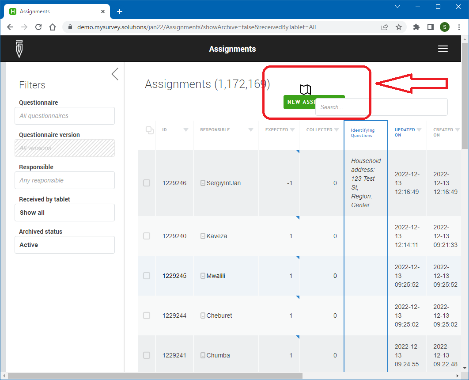Click the horizontal page scrollbar
The height and width of the screenshot is (380, 469).
155,376
